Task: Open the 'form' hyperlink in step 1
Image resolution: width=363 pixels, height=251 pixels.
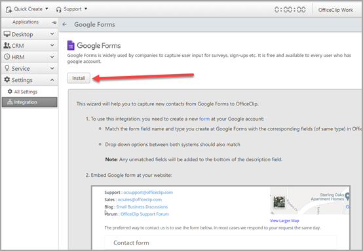Action: 204,119
